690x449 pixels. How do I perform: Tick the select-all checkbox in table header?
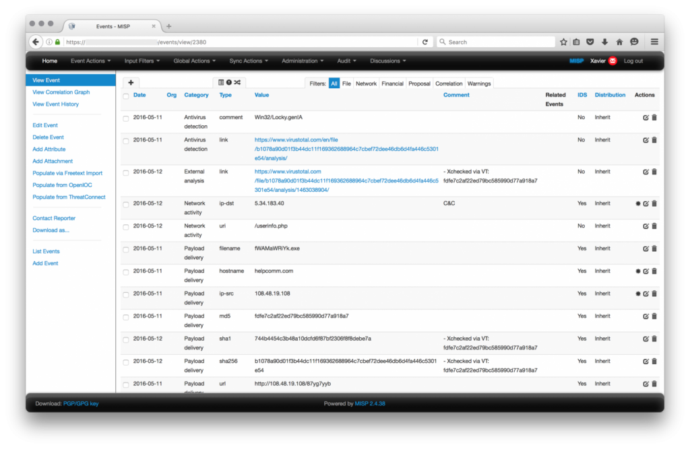pyautogui.click(x=125, y=96)
